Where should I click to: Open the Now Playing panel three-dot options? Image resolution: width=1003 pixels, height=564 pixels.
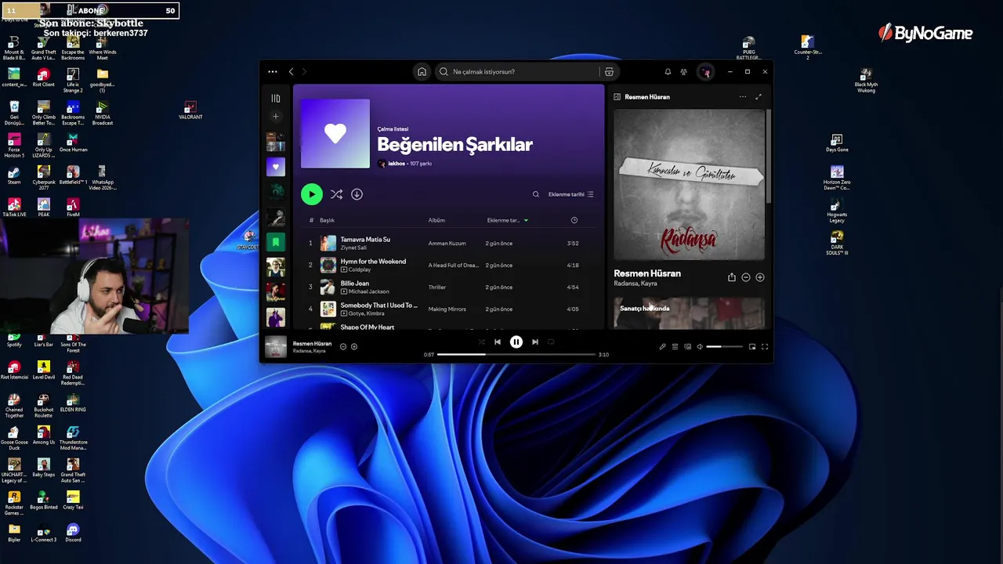pos(742,97)
